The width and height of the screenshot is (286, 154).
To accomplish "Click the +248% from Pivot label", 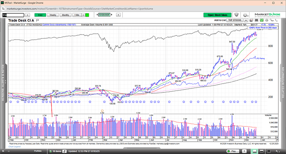I will click(x=263, y=28).
